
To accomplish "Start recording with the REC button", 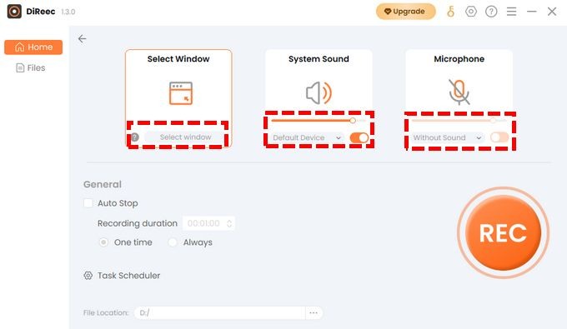I will (x=503, y=233).
